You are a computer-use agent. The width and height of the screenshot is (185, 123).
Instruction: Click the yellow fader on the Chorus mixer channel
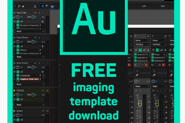pos(157,103)
